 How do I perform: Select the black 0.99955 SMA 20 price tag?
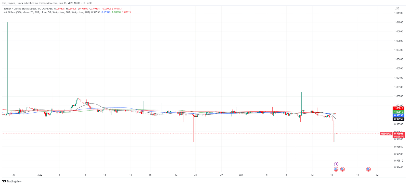[399, 119]
